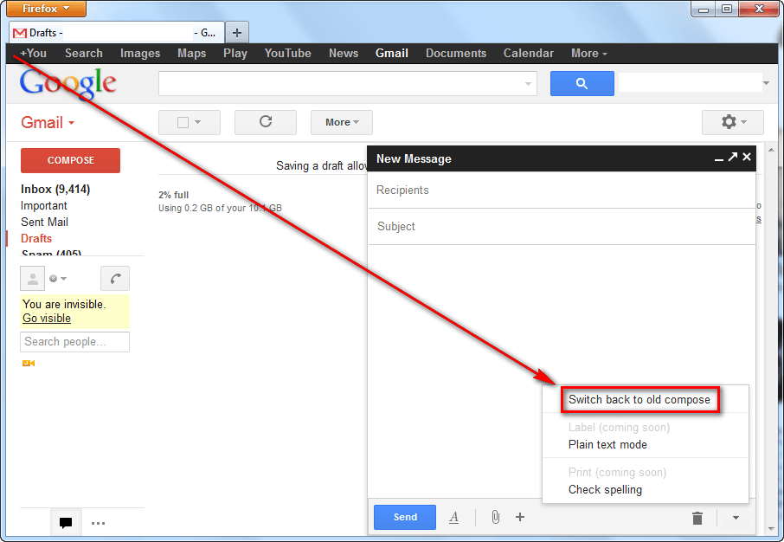Go to YouTube from Google bar
This screenshot has height=542, width=784.
pyautogui.click(x=287, y=53)
